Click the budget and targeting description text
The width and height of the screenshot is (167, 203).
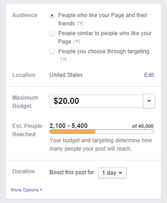pyautogui.click(x=101, y=145)
